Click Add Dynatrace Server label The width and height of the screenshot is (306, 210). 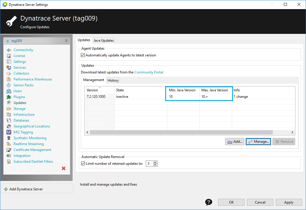(26, 189)
